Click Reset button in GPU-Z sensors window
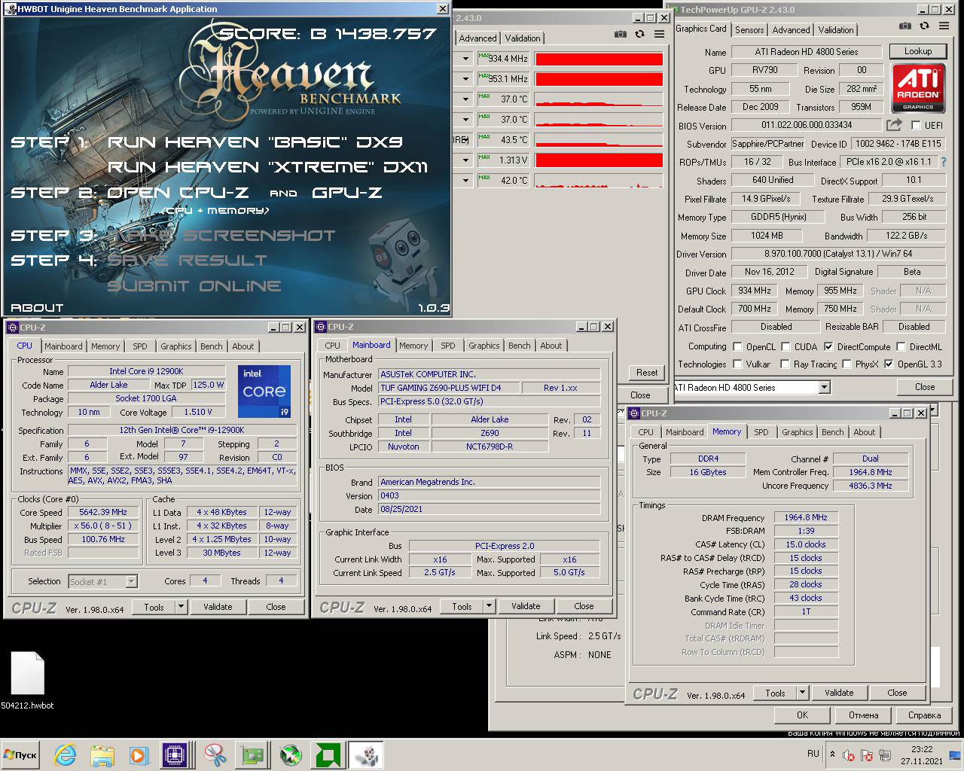Screen dimensions: 964x771 coord(646,373)
